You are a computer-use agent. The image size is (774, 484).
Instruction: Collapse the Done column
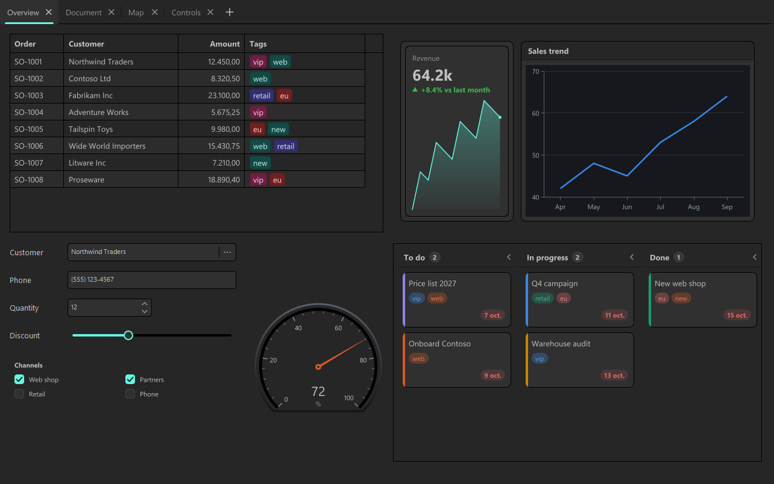pos(755,257)
